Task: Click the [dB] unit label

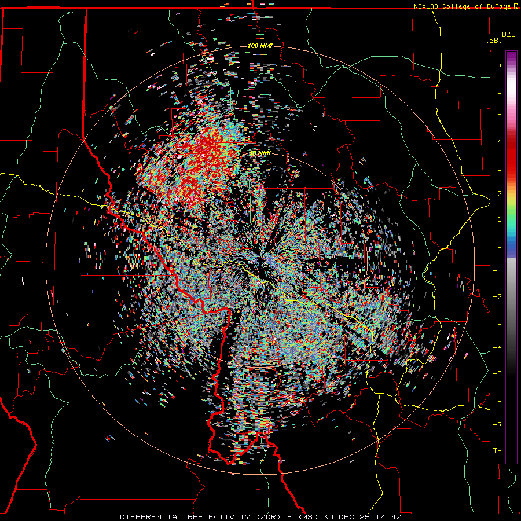Action: tap(494, 40)
